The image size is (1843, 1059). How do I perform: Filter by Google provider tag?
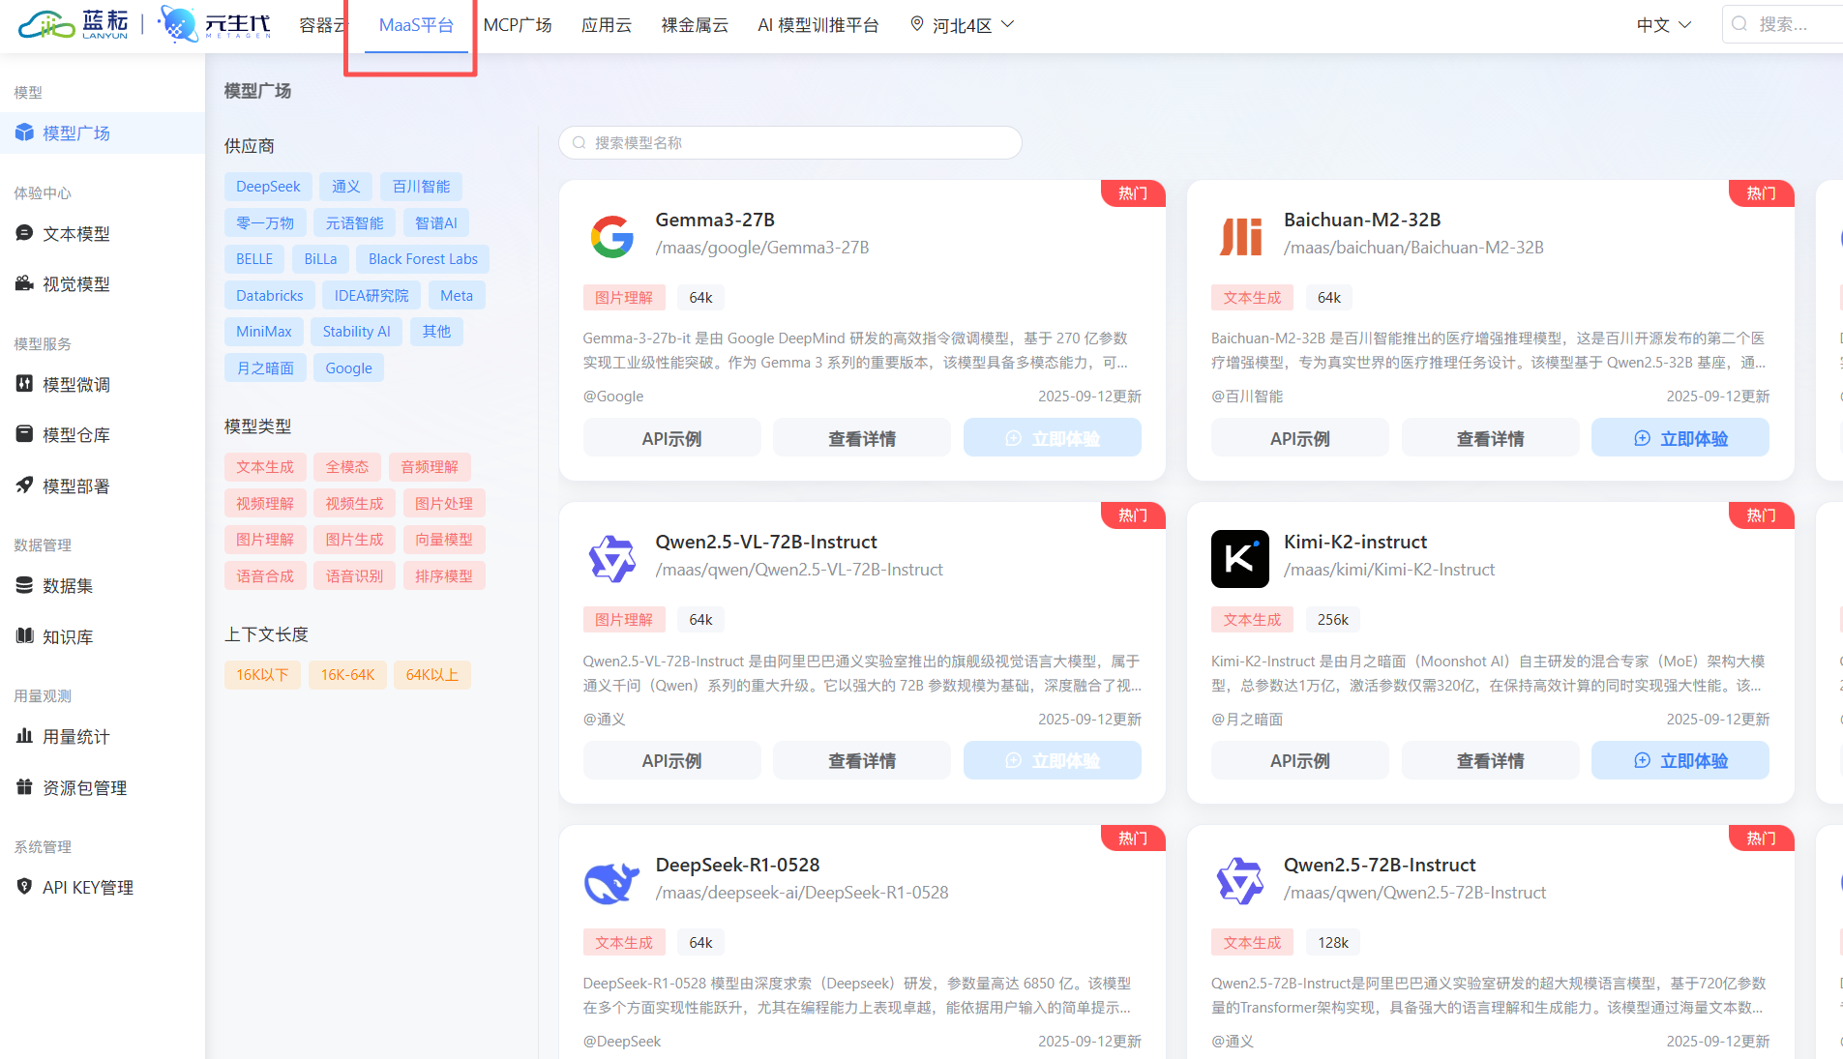[348, 368]
